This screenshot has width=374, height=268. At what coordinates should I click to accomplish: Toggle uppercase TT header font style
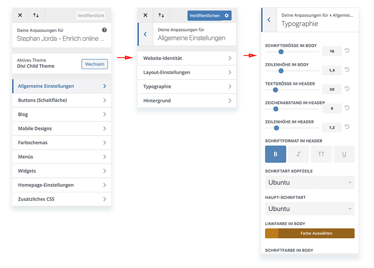[321, 154]
